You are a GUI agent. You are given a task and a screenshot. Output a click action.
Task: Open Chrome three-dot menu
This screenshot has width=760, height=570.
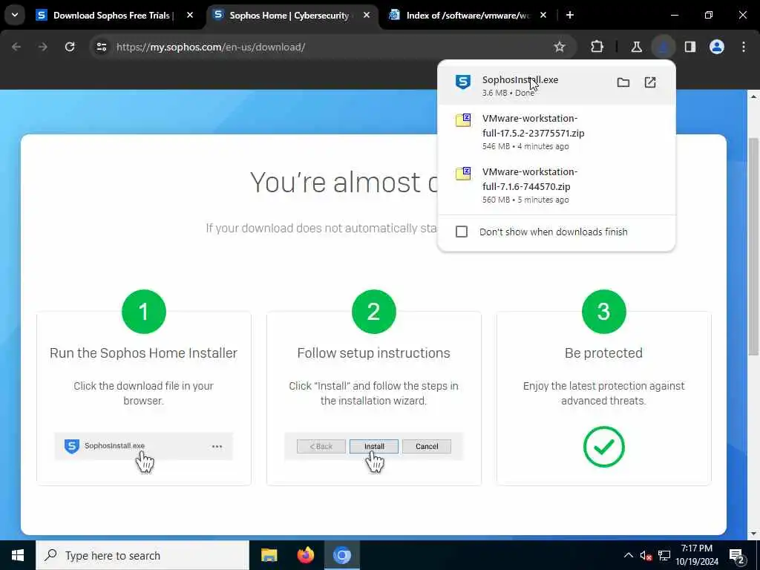click(x=744, y=47)
